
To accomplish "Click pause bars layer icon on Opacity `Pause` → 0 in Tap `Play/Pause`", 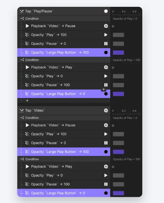I will (106, 44).
